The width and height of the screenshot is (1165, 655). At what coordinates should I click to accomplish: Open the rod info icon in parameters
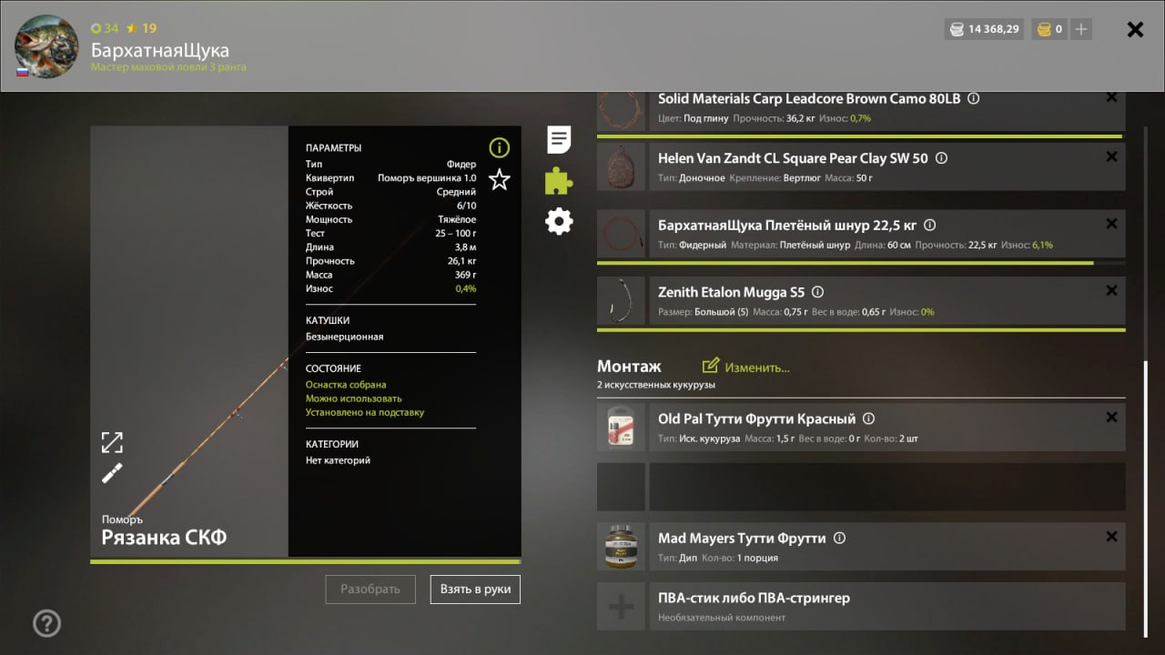pos(499,147)
